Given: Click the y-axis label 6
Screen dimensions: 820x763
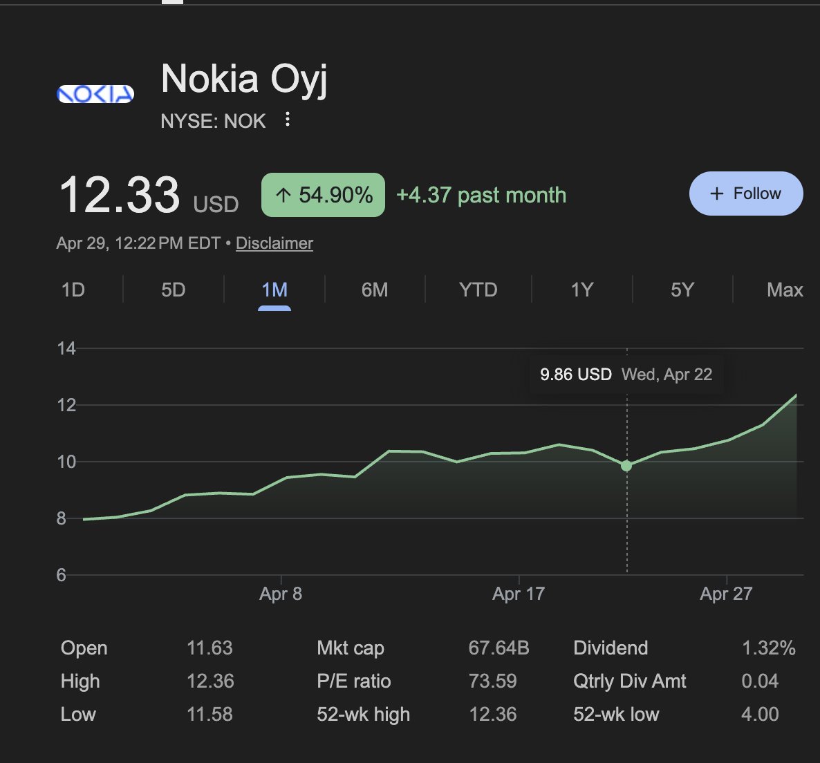Looking at the screenshot, I should (61, 576).
